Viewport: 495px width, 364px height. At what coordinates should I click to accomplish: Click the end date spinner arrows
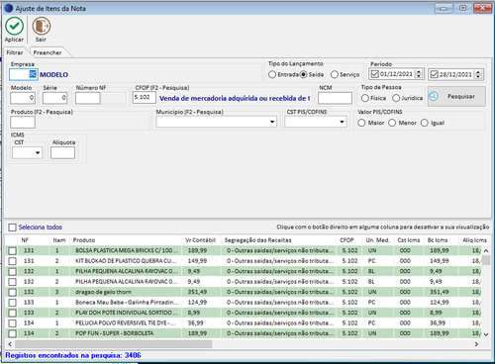[478, 74]
